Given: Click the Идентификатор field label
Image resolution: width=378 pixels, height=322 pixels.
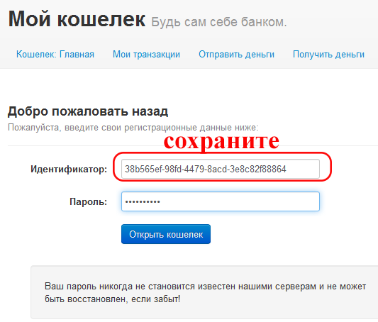Looking at the screenshot, I should pos(69,169).
